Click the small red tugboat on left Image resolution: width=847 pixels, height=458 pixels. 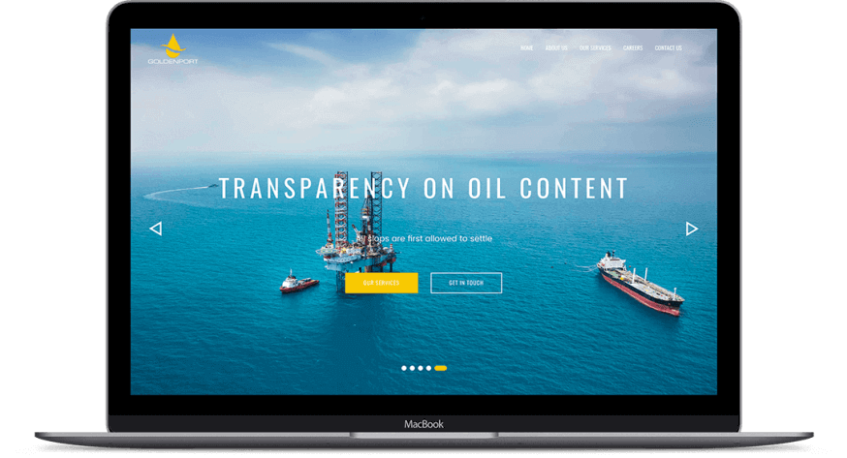298,283
